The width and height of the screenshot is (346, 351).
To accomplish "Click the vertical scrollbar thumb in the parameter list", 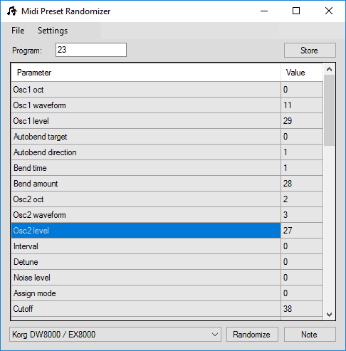I will pyautogui.click(x=329, y=110).
